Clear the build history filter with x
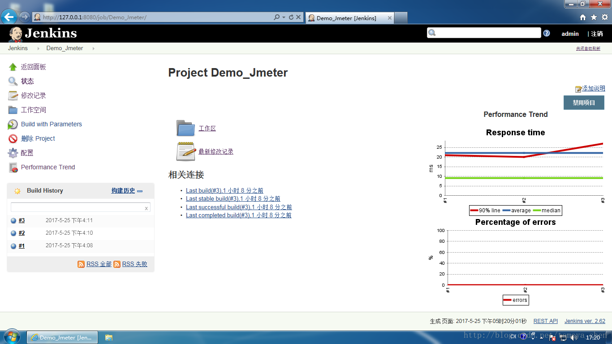612x344 pixels. pyautogui.click(x=146, y=208)
